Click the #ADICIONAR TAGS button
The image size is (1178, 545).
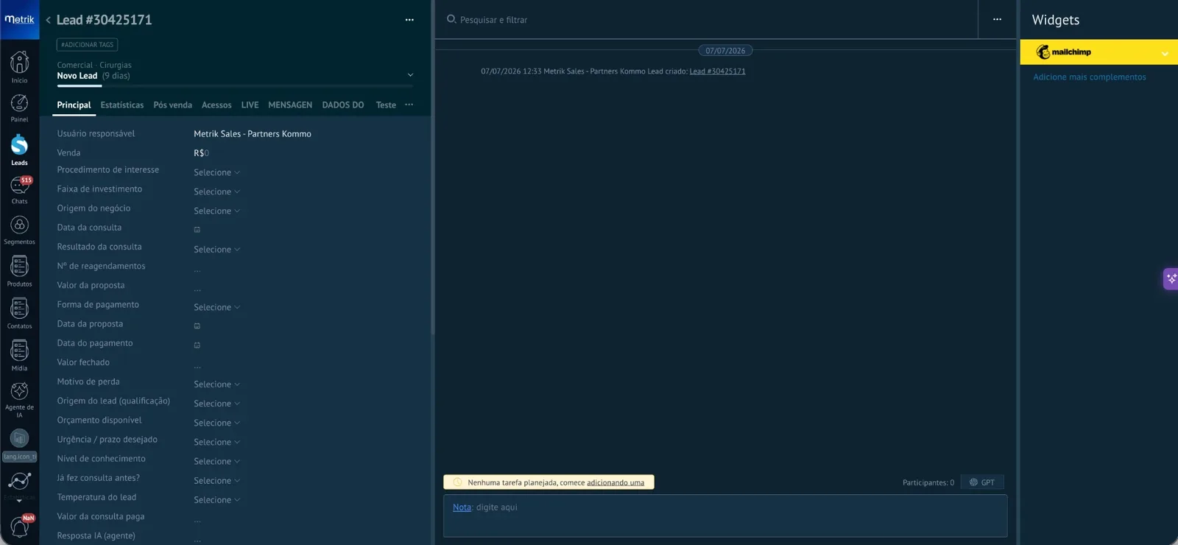pyautogui.click(x=87, y=45)
